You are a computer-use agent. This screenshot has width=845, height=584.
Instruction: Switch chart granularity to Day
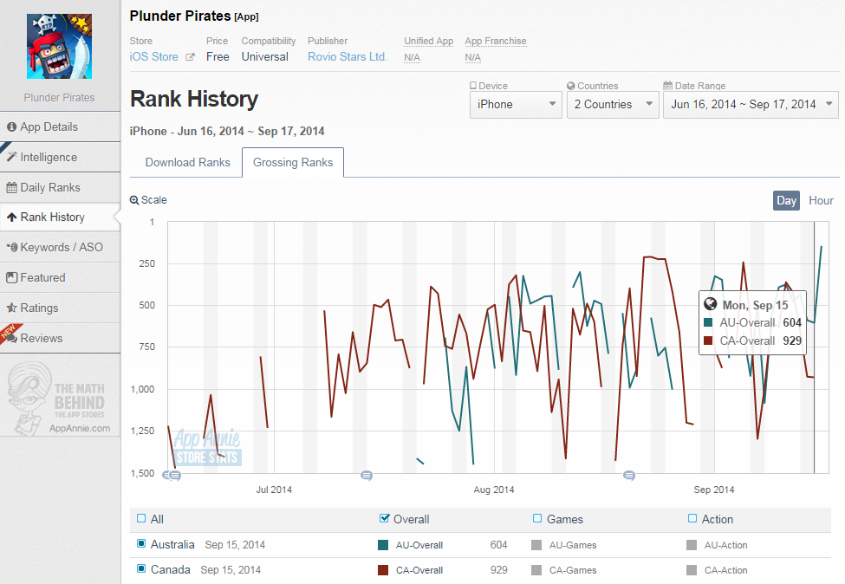[x=786, y=200]
